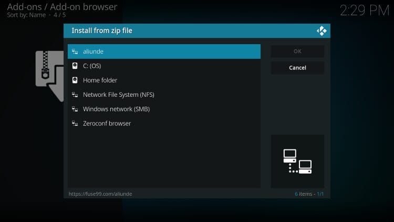394x222 pixels.
Task: Select the aliunde source entry
Action: pyautogui.click(x=164, y=52)
